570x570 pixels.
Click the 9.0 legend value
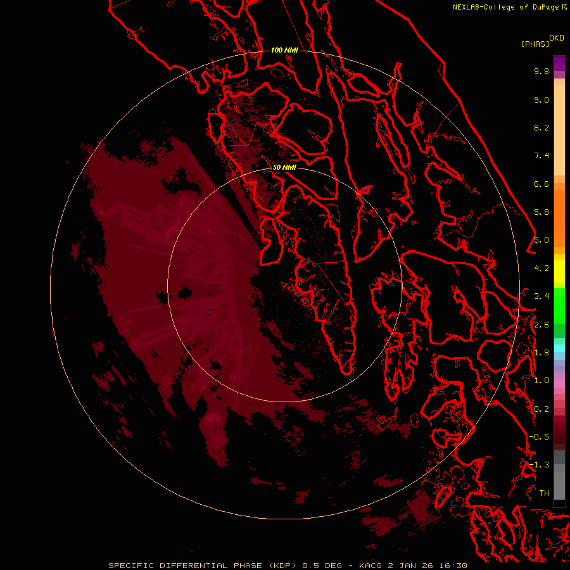coord(541,99)
